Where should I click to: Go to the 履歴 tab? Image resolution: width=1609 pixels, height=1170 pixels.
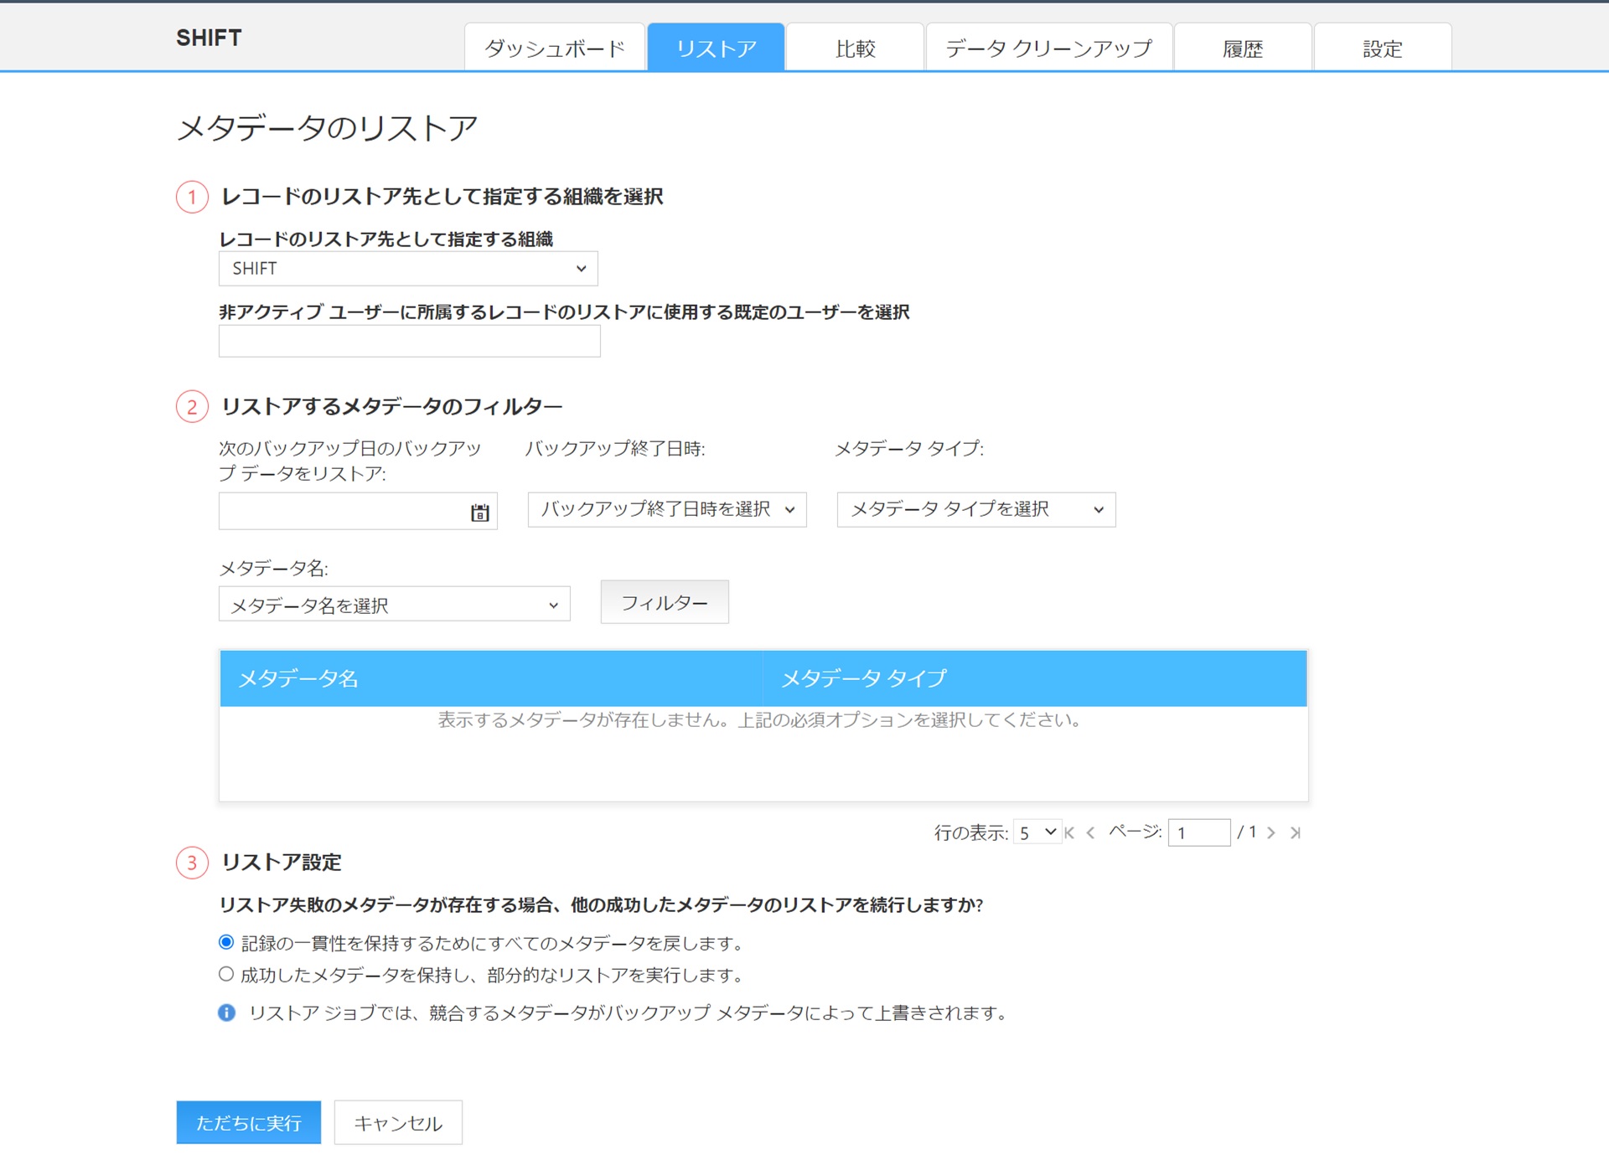(x=1243, y=48)
